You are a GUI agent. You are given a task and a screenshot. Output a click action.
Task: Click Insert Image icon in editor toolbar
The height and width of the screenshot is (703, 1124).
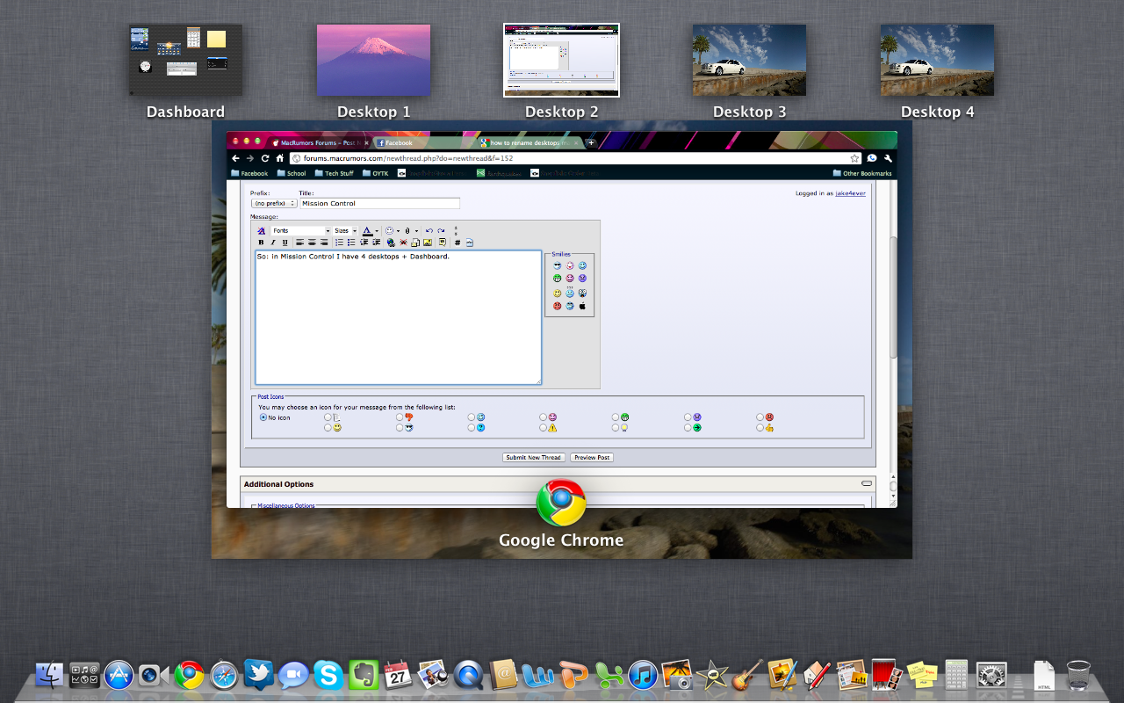pos(428,243)
